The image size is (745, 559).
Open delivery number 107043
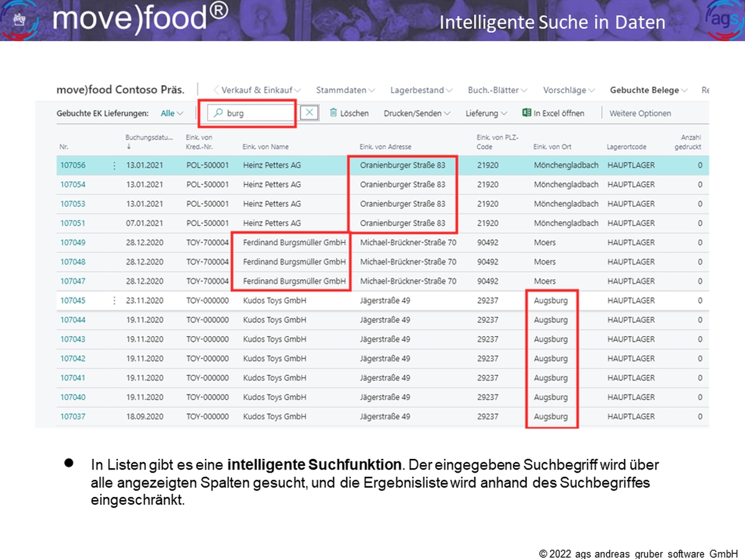[x=73, y=340]
